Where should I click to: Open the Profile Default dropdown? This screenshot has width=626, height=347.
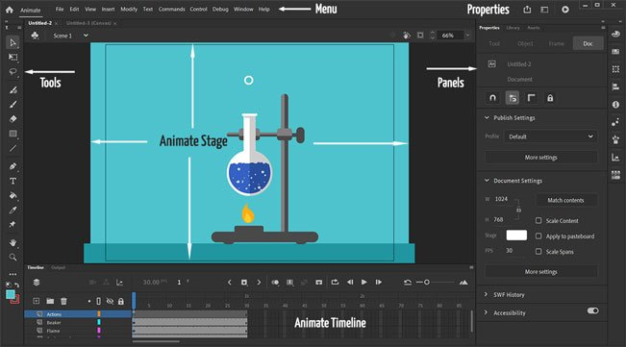tap(551, 136)
